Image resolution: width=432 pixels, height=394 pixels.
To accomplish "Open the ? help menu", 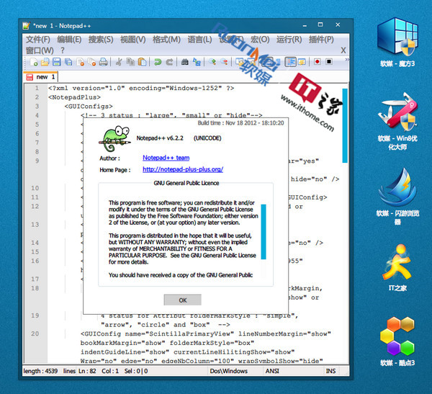I will 63,50.
